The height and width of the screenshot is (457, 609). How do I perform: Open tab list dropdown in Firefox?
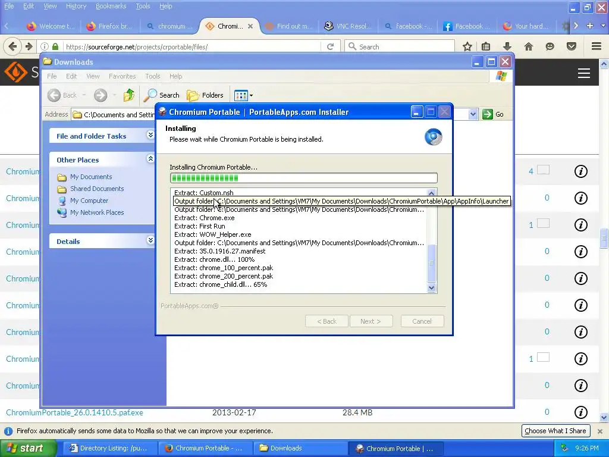604,26
